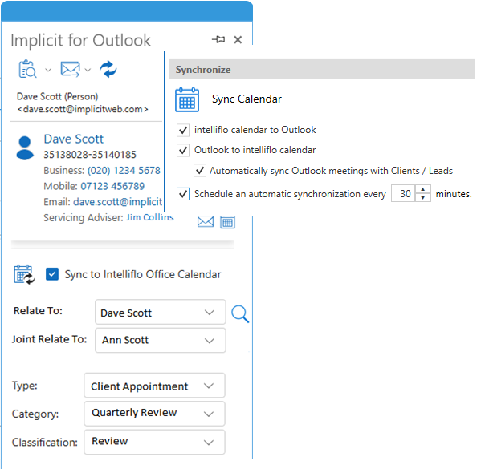Open the Dave Scott contact name link
Screen dimensions: 485x469
coord(73,139)
